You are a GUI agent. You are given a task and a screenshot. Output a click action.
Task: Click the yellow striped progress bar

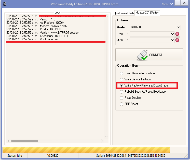pos(86,150)
